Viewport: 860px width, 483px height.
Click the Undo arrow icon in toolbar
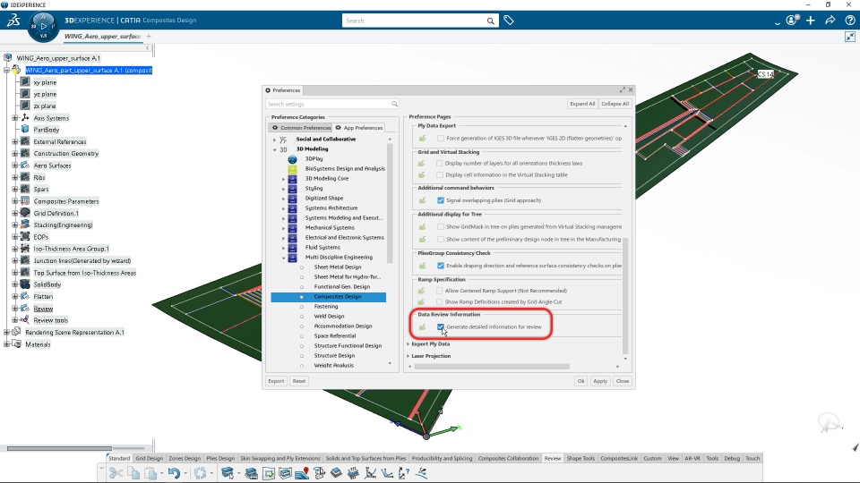[174, 473]
